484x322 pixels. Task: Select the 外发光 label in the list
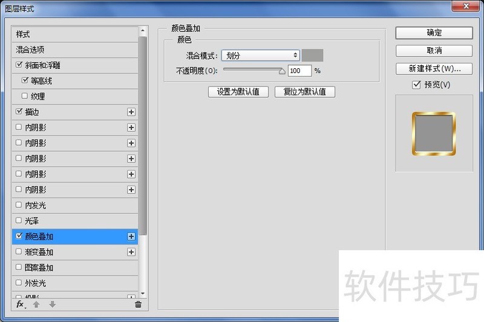tap(35, 283)
